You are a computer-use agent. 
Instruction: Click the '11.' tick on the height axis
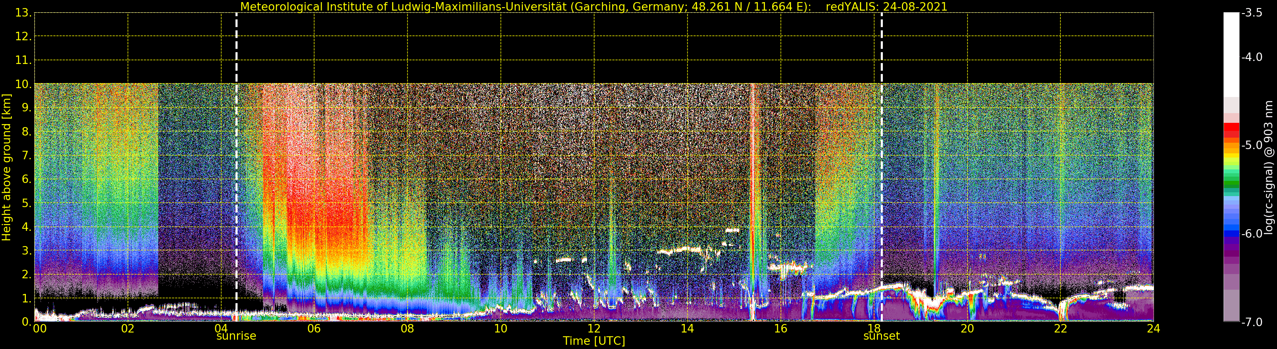23,61
